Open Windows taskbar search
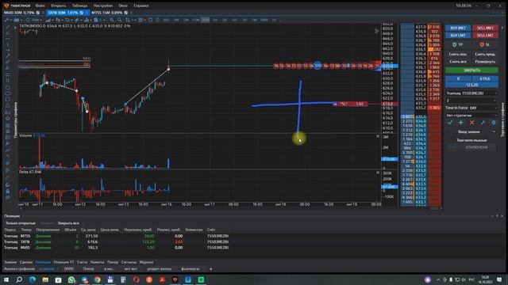 19,279
